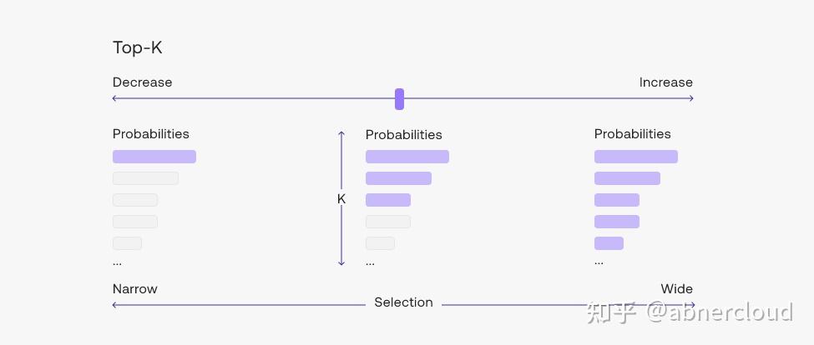Click the Zhihu logo watermark
The image size is (814, 345).
click(x=612, y=312)
